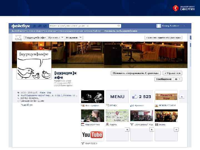
Task: Click the gear icon next to Сообщение
Action: tap(176, 79)
